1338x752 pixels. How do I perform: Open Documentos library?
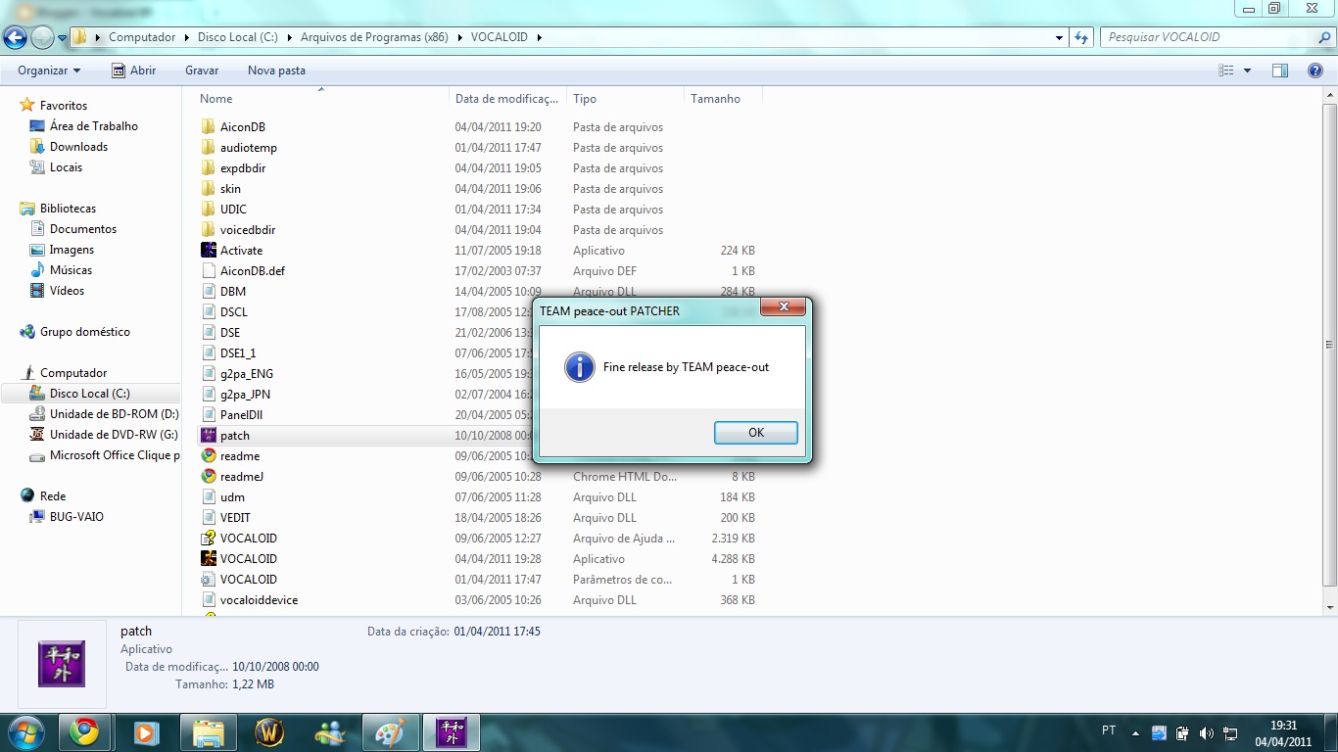point(82,229)
